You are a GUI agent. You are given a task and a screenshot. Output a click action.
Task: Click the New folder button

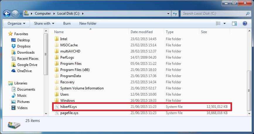pos(88,23)
